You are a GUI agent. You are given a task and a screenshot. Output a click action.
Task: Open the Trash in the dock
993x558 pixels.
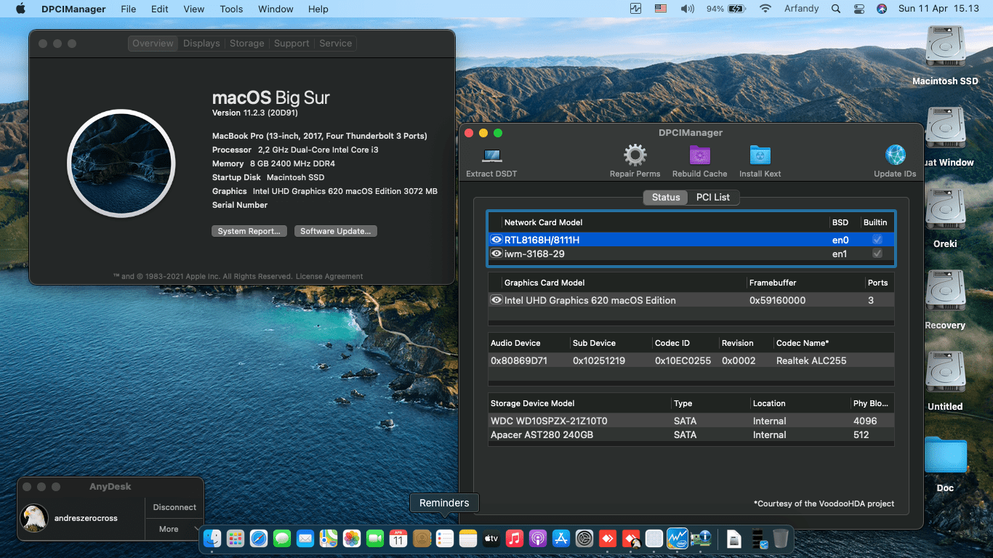[x=781, y=538]
